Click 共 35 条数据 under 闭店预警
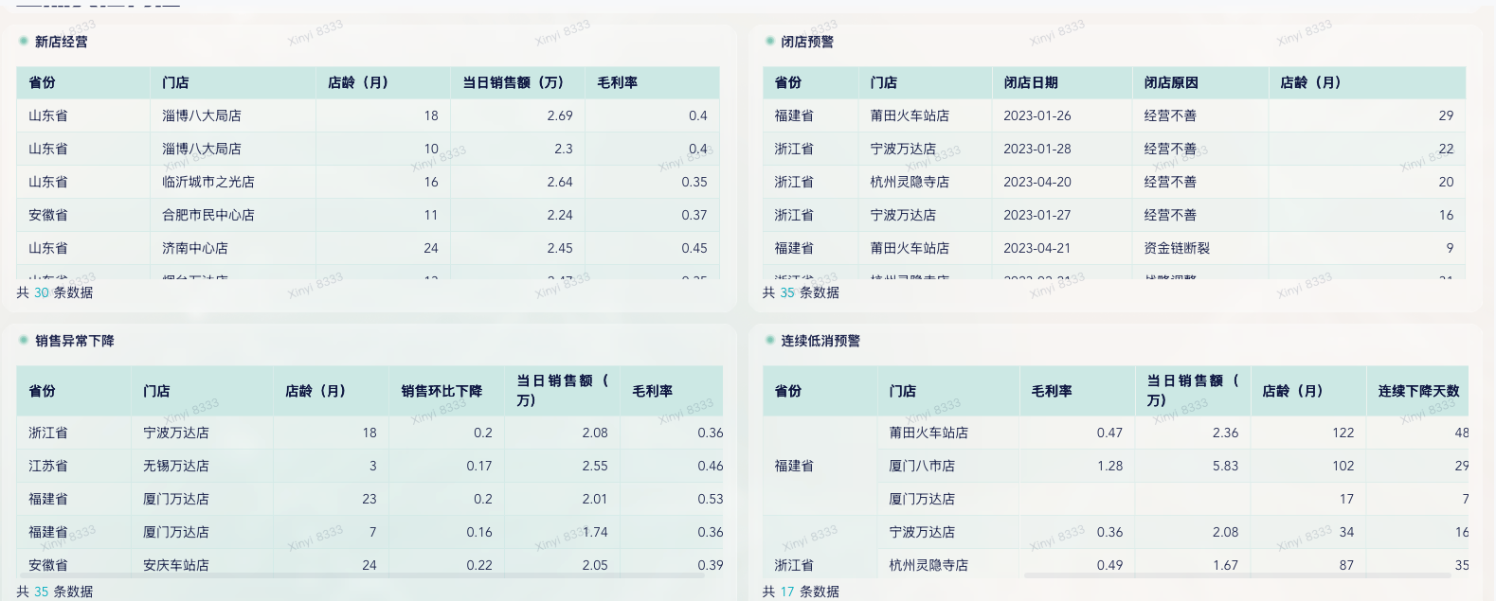The image size is (1496, 601). coord(801,292)
